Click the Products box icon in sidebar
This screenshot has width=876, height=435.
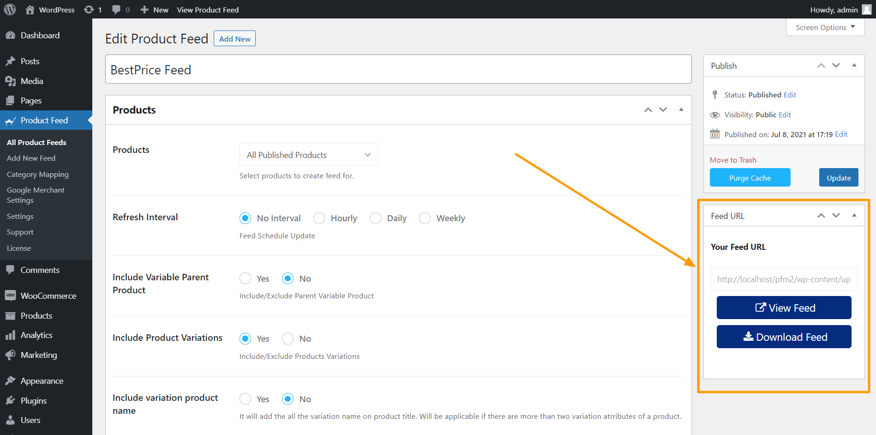(10, 316)
